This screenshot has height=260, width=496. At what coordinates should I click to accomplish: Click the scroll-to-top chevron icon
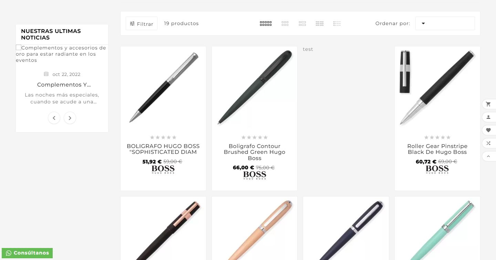click(x=488, y=156)
